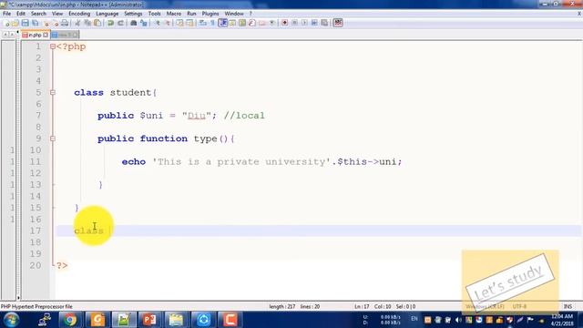This screenshot has height=328, width=583.
Task: Paste clipboard using the Paste toolbar icon
Action: pyautogui.click(x=97, y=23)
